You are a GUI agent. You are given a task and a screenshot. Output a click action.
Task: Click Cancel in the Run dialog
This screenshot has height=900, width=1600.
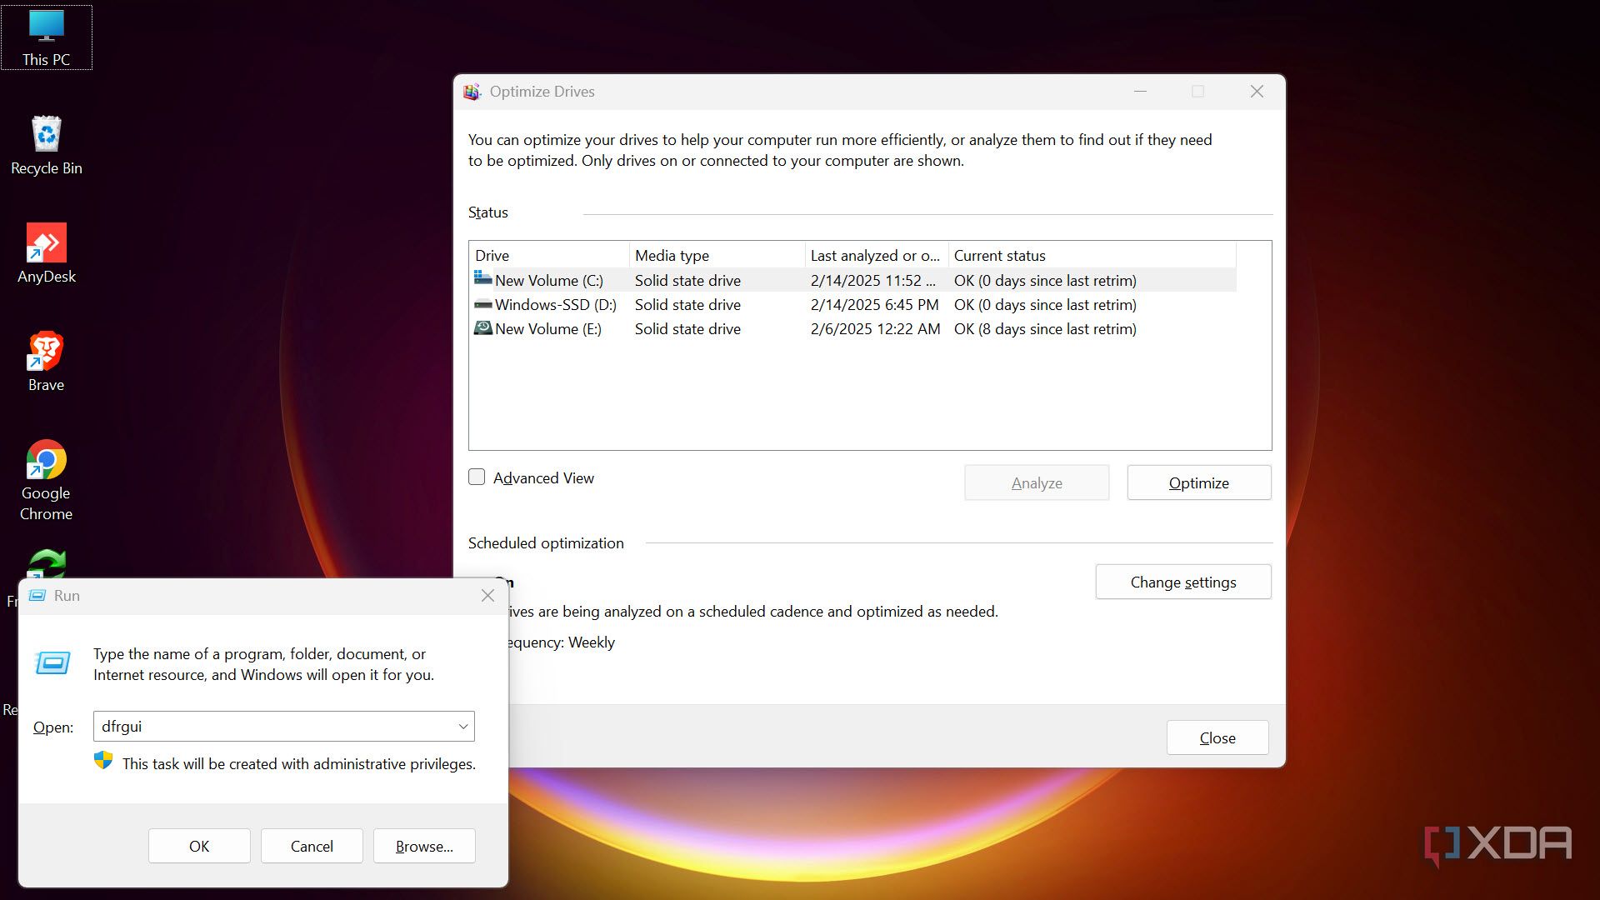(x=312, y=846)
